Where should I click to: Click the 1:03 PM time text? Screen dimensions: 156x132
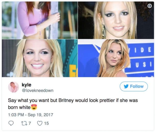click(x=16, y=115)
